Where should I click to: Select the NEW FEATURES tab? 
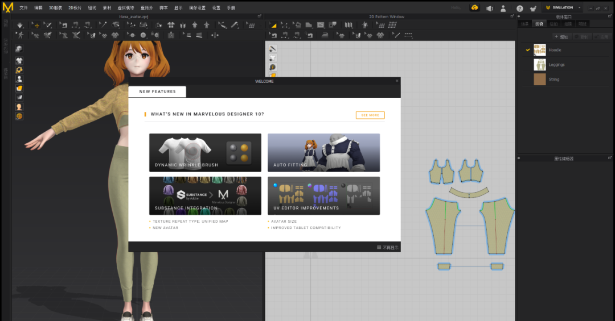[157, 91]
